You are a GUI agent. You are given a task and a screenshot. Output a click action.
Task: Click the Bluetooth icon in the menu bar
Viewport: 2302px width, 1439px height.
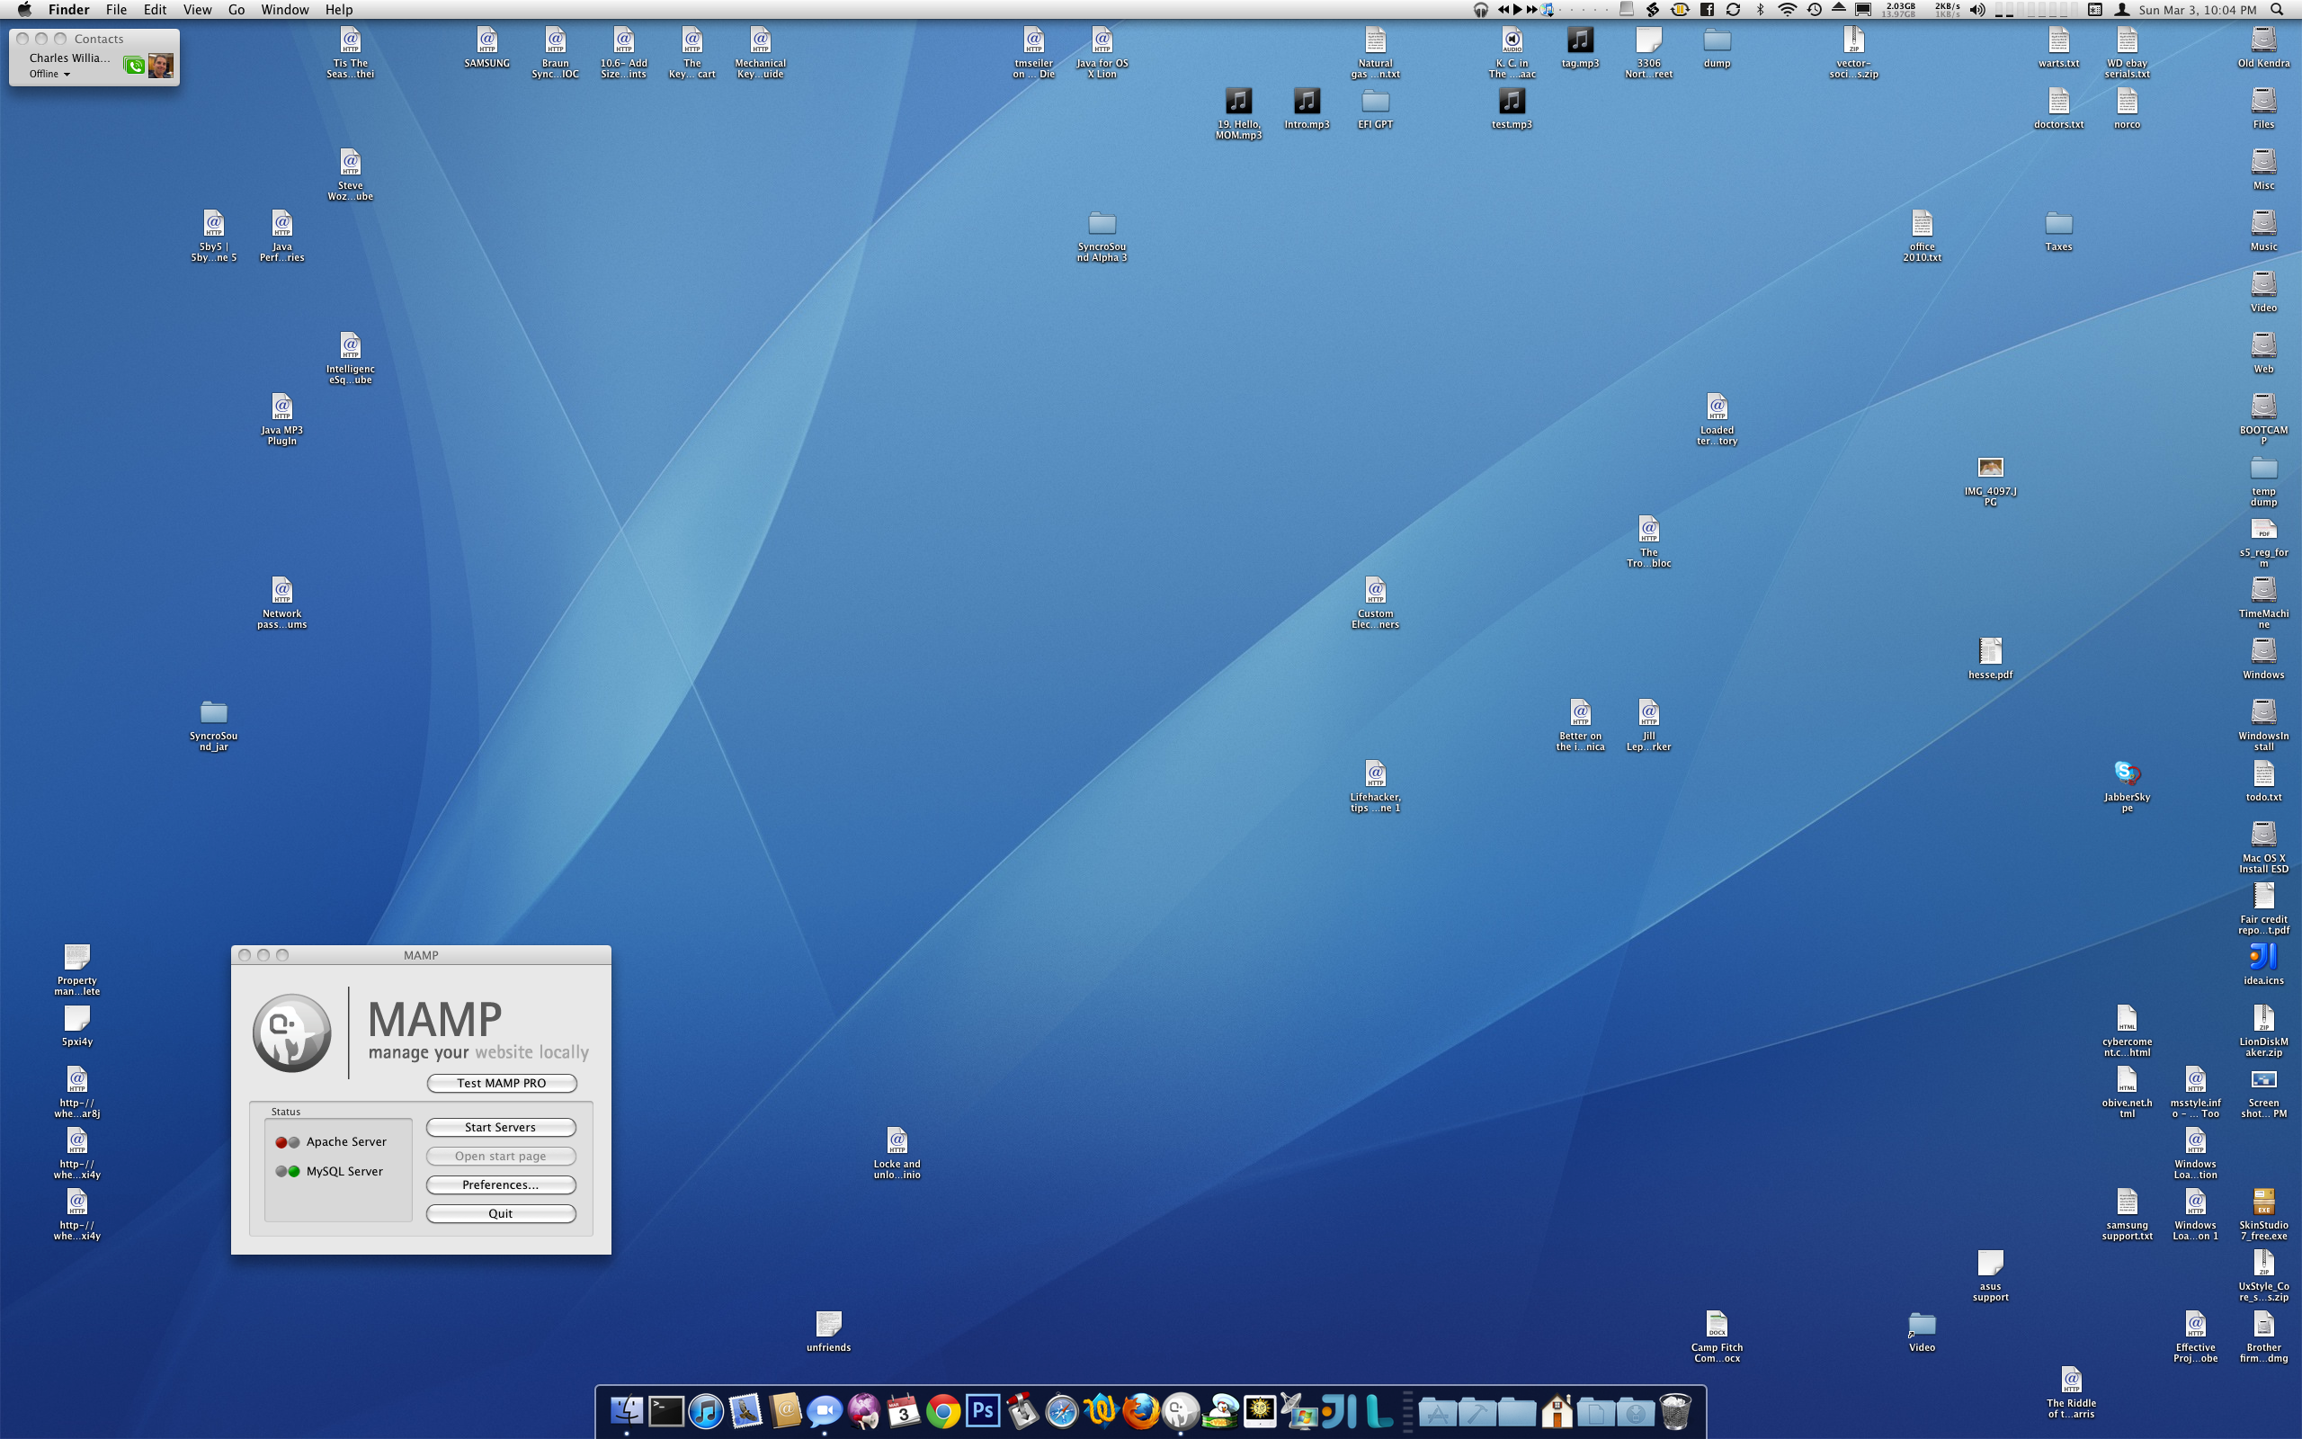[1760, 10]
